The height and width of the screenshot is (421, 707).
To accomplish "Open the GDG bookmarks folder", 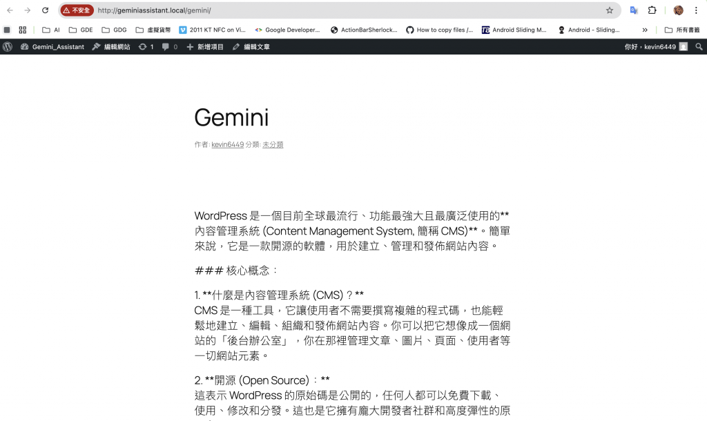I will 114,30.
